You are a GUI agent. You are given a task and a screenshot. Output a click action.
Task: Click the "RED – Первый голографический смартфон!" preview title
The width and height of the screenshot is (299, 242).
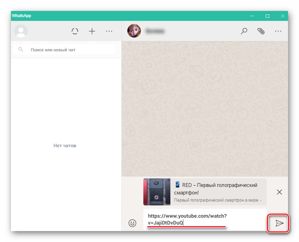pyautogui.click(x=216, y=189)
